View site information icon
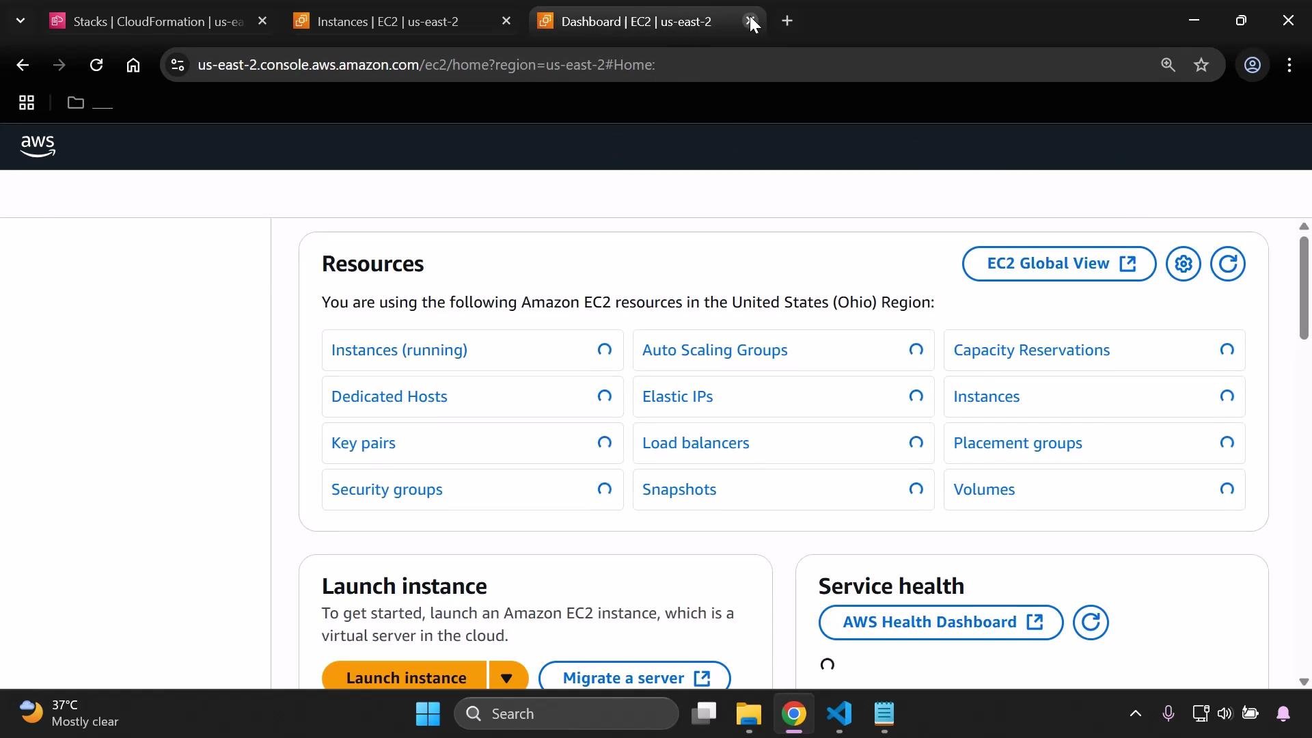1312x738 pixels. (x=178, y=65)
